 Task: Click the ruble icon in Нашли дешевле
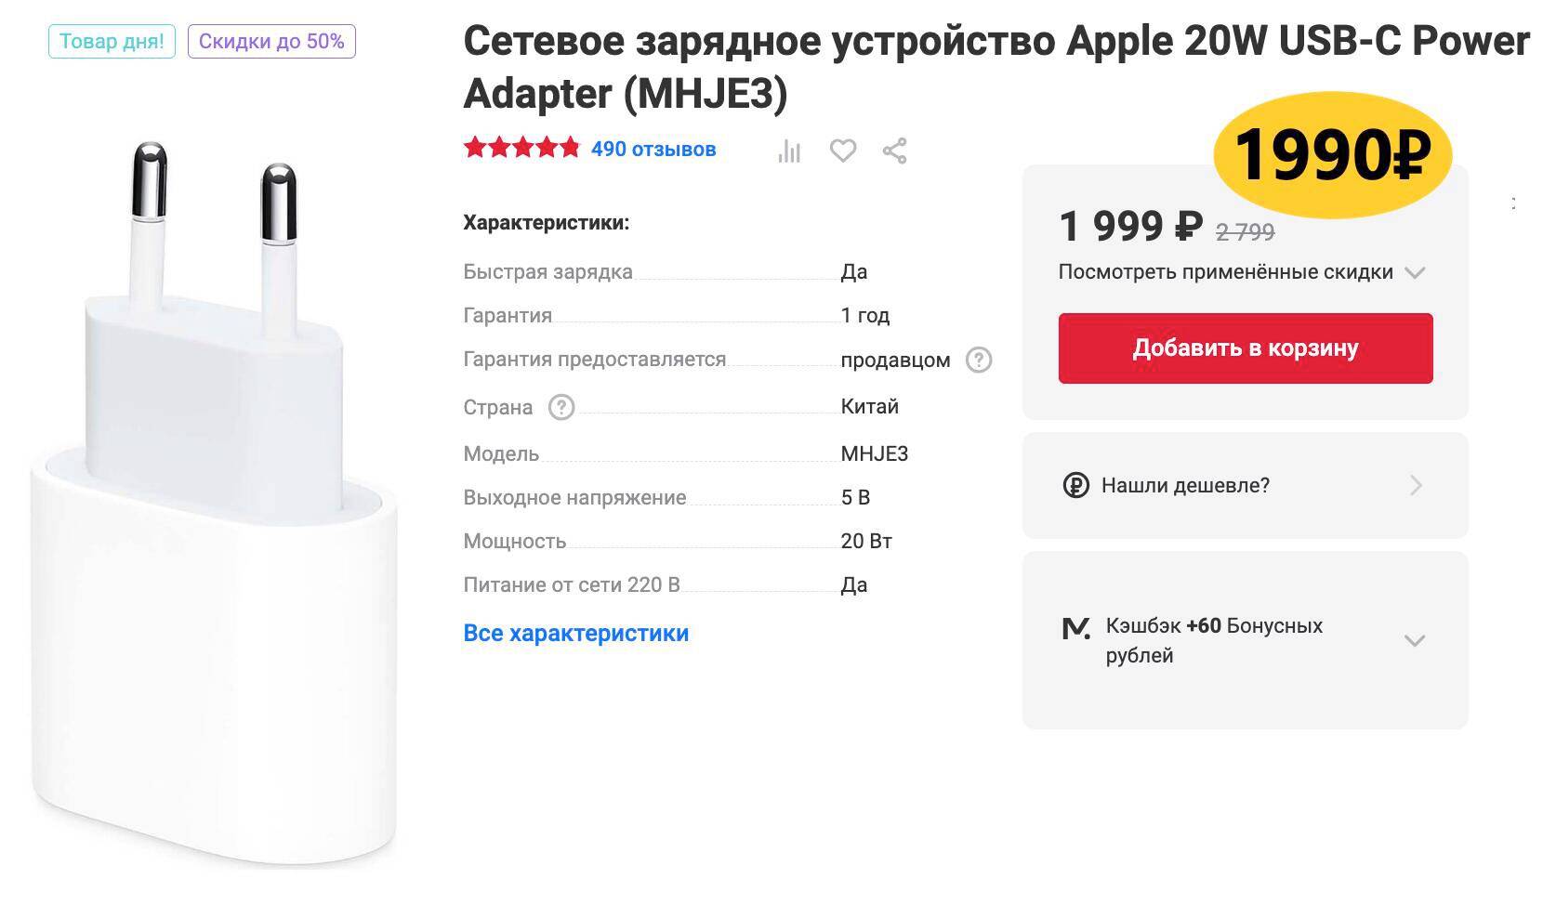coord(1075,485)
